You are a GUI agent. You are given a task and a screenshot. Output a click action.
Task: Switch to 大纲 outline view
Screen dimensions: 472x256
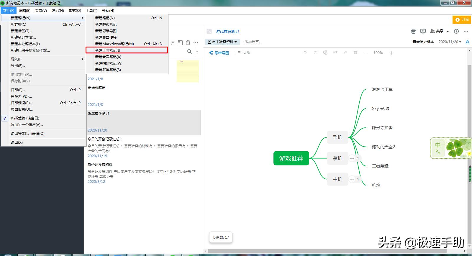(x=244, y=53)
